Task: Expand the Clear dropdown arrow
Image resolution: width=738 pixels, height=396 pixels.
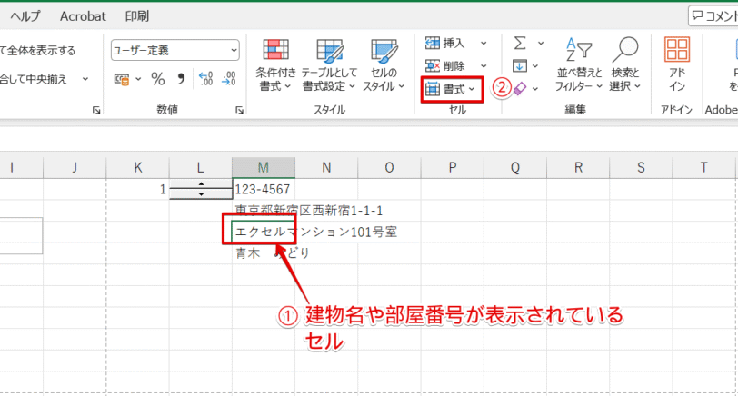Action: (x=535, y=88)
